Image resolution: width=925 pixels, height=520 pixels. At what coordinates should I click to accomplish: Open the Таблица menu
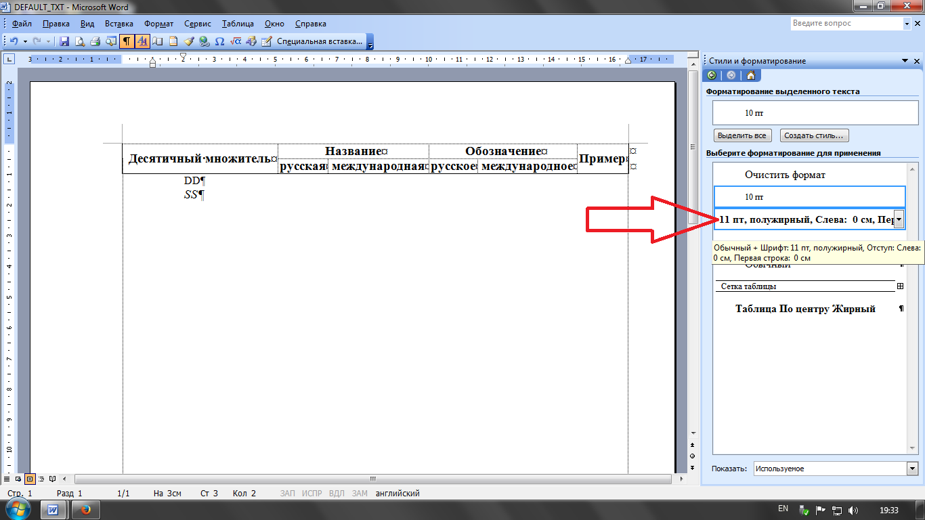click(238, 24)
